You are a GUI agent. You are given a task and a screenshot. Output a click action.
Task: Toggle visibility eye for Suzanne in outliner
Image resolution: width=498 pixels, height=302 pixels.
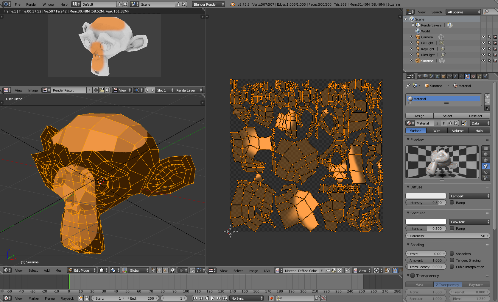483,61
